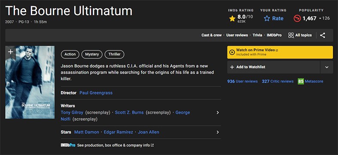Screen dimensions: 338x155
Task: Click the play icon on Prime Video button
Action: (x=232, y=52)
